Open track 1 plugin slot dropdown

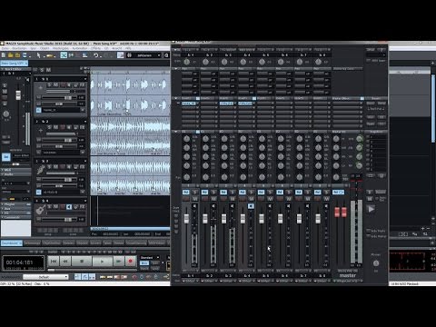point(83,110)
